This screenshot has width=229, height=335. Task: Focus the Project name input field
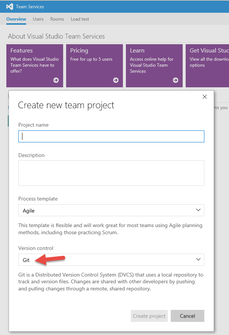click(x=111, y=136)
